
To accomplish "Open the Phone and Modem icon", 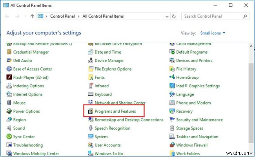I will click(x=172, y=103).
